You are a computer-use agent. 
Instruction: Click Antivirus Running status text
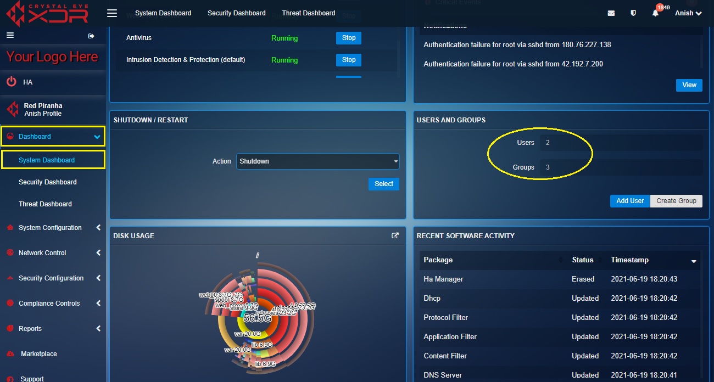[285, 38]
